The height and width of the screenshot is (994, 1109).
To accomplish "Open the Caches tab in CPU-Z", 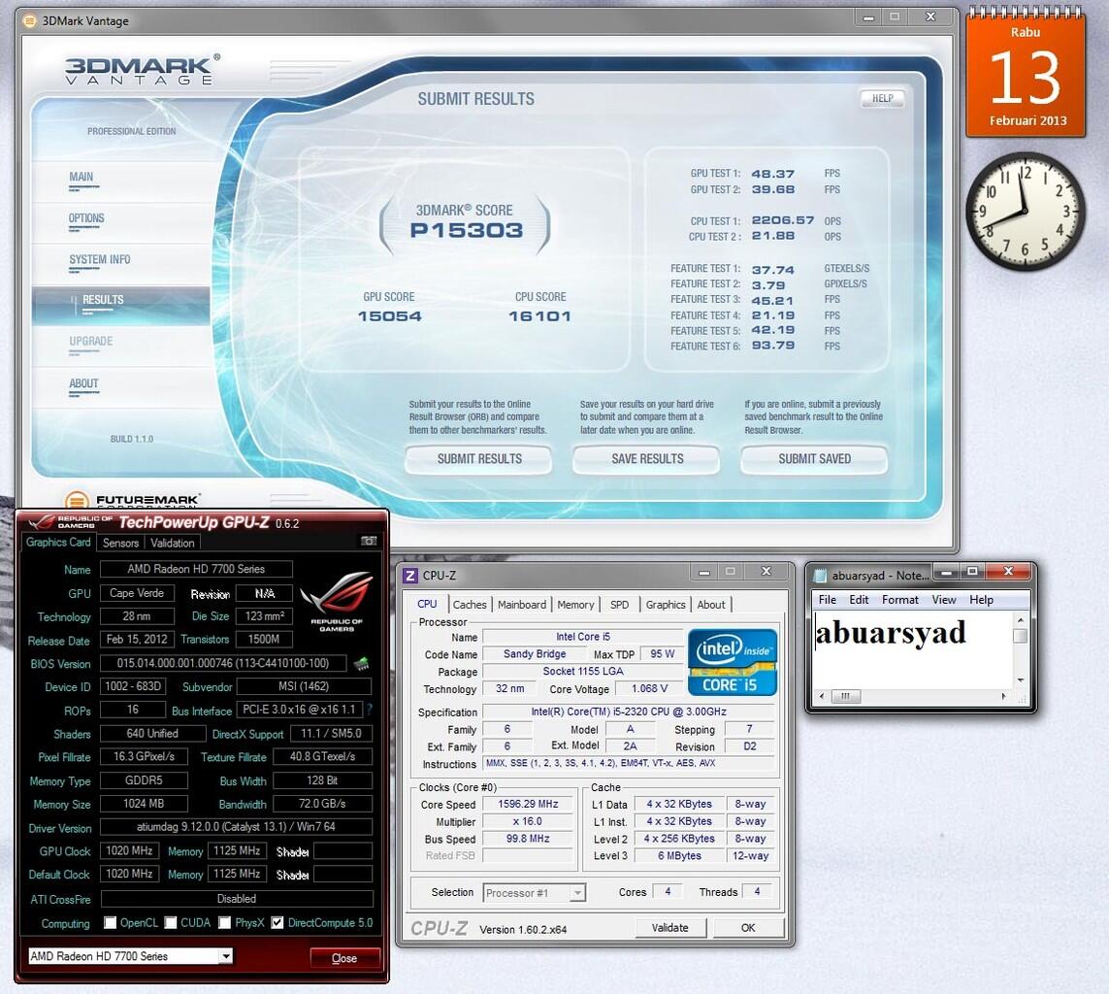I will [470, 605].
